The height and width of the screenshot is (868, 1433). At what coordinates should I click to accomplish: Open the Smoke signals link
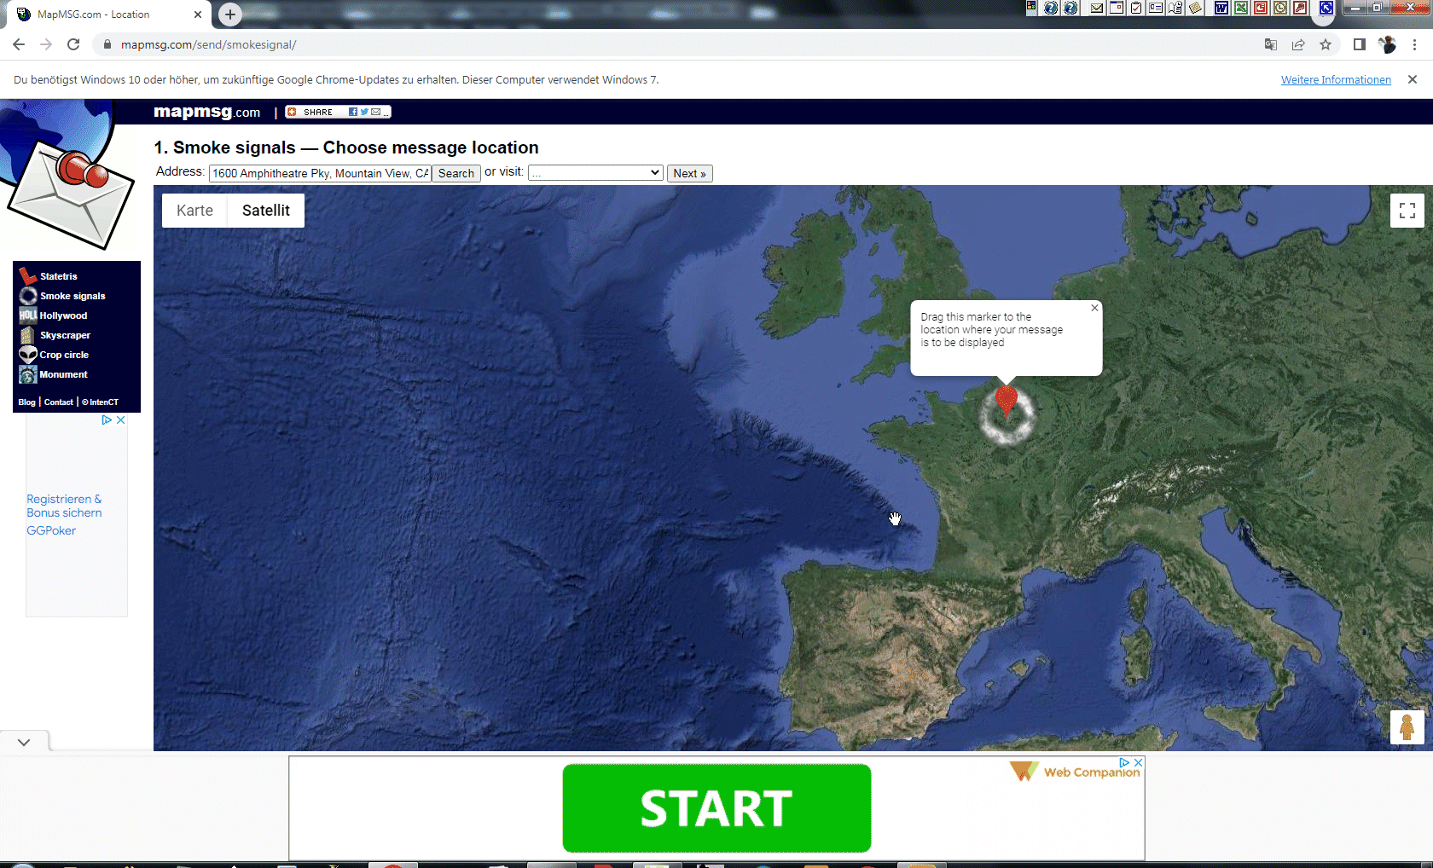tap(73, 296)
